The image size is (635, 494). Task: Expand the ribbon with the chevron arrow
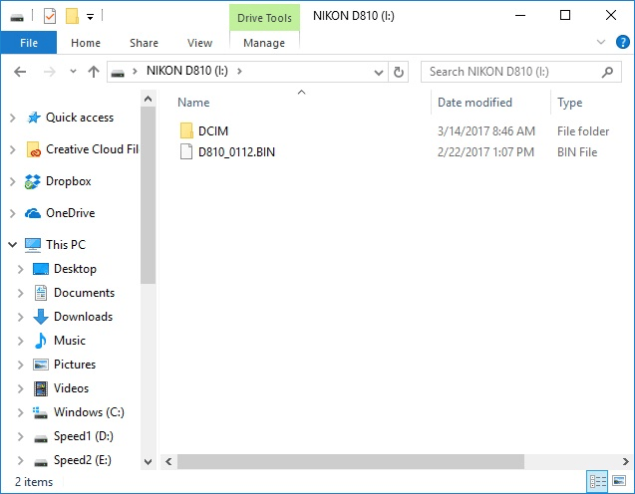[600, 43]
